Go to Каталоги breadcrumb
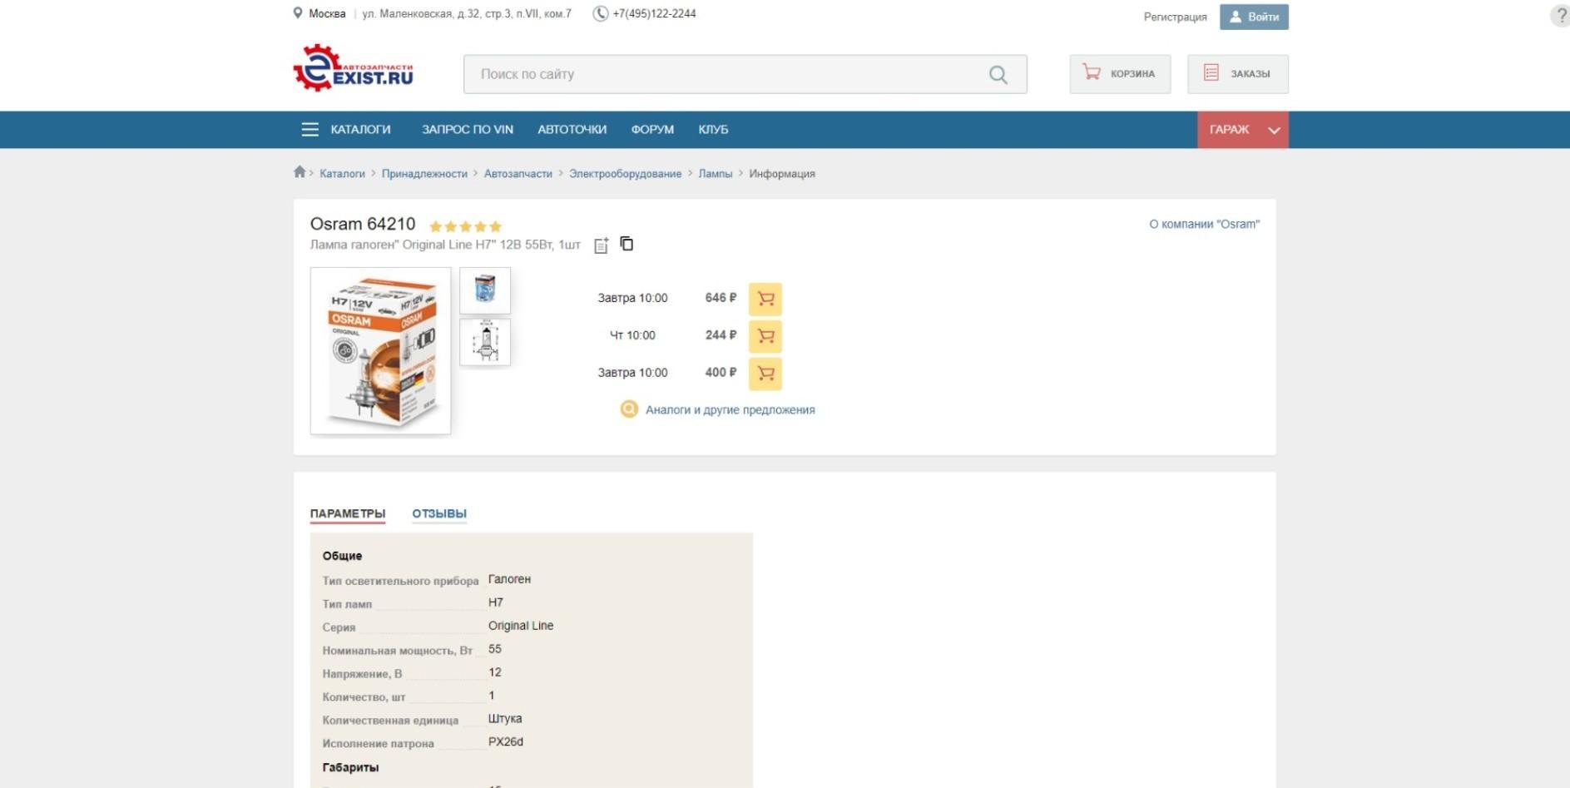 [342, 174]
